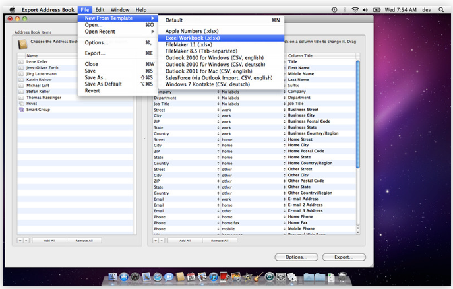
Task: Click the Options... button at bottom
Action: coord(296,257)
